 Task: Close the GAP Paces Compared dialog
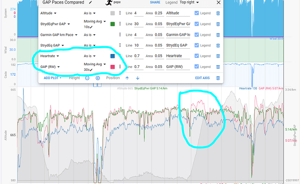pos(219,3)
